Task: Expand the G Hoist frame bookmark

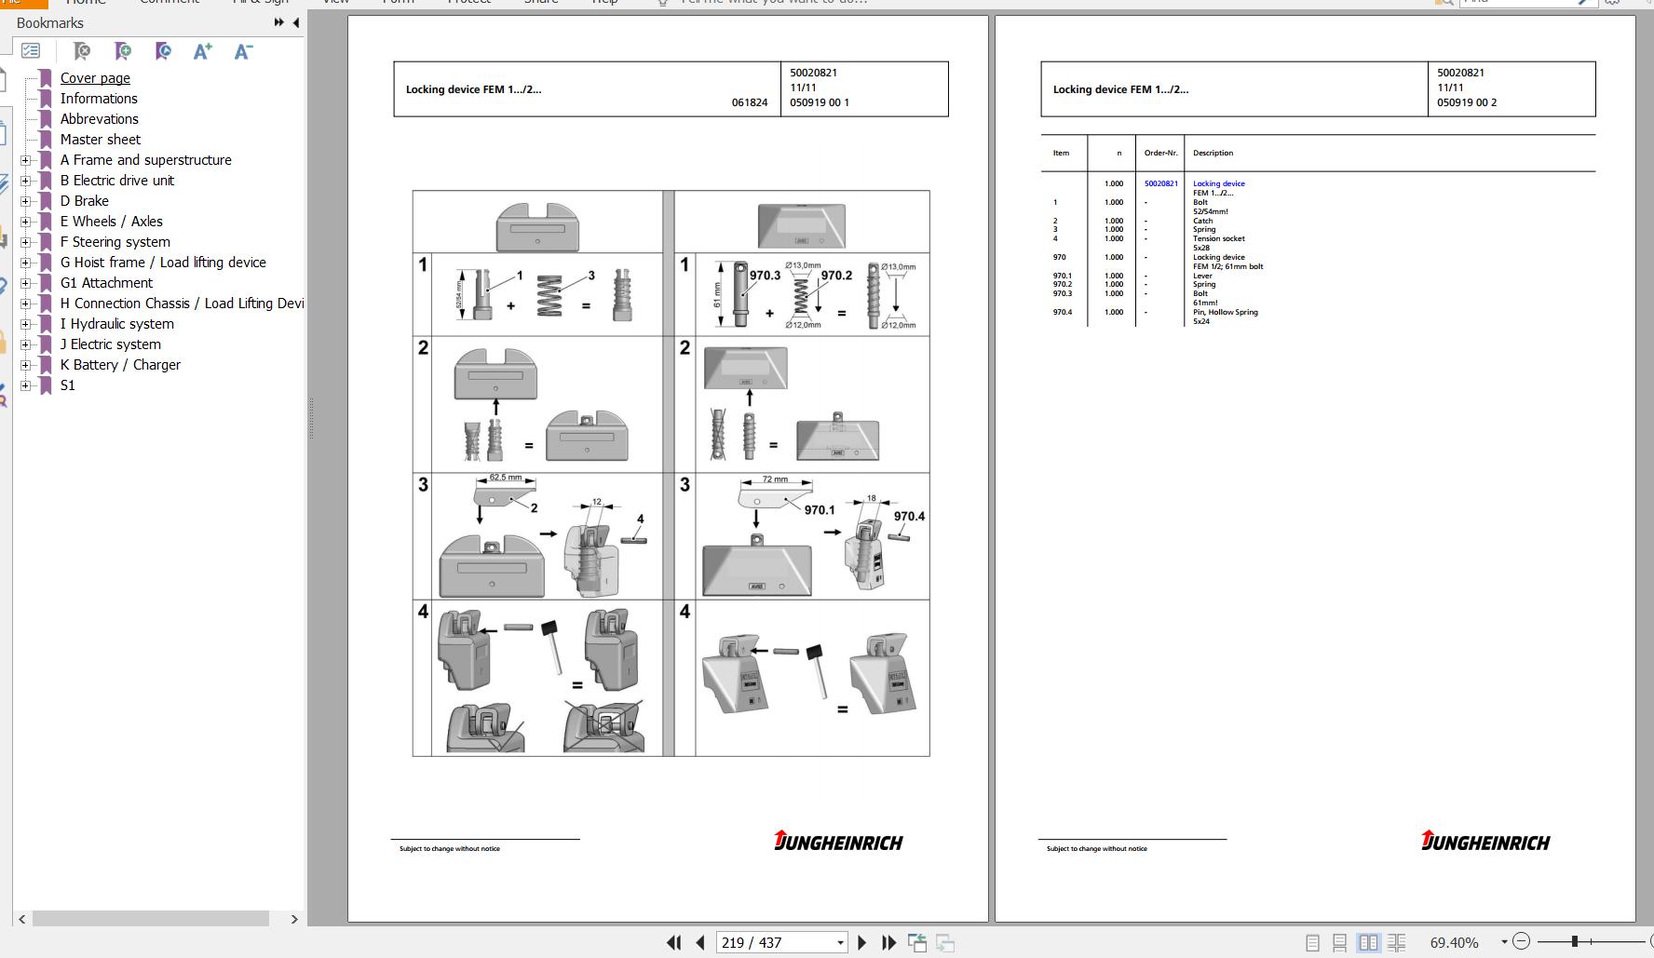Action: pyautogui.click(x=26, y=263)
